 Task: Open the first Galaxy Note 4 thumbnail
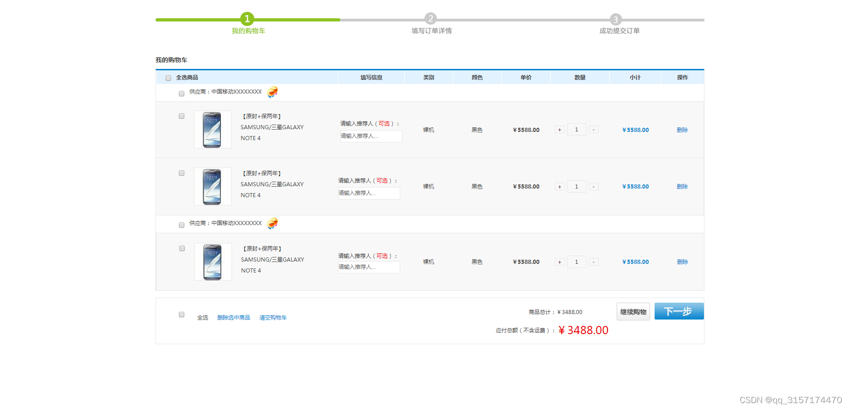[x=213, y=130]
